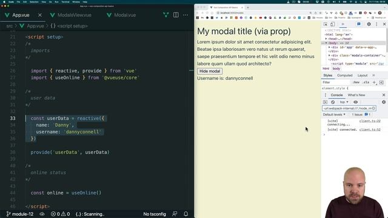Close the App.vue editor tab
Image resolution: width=388 pixels, height=218 pixels.
coord(40,15)
